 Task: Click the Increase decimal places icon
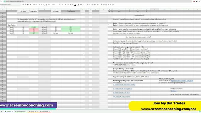pos(46,5)
